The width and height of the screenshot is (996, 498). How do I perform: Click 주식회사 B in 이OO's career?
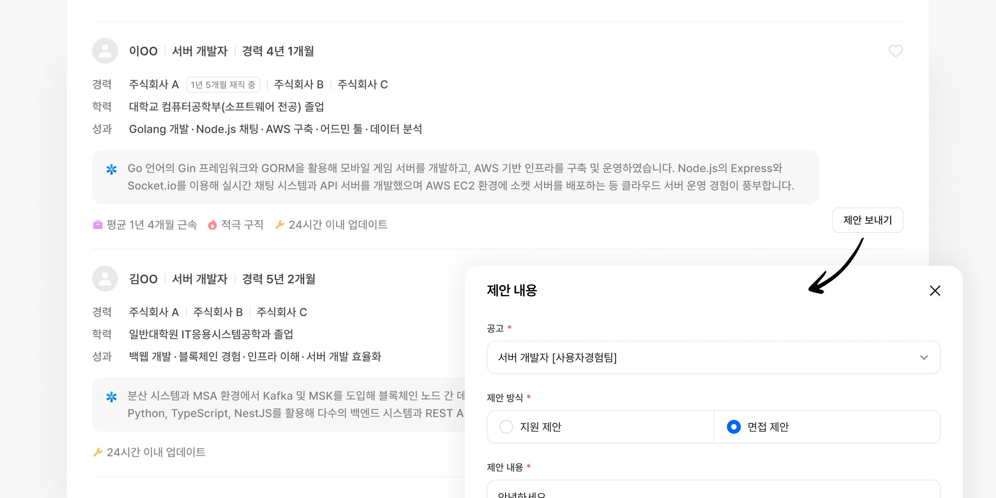tap(299, 85)
